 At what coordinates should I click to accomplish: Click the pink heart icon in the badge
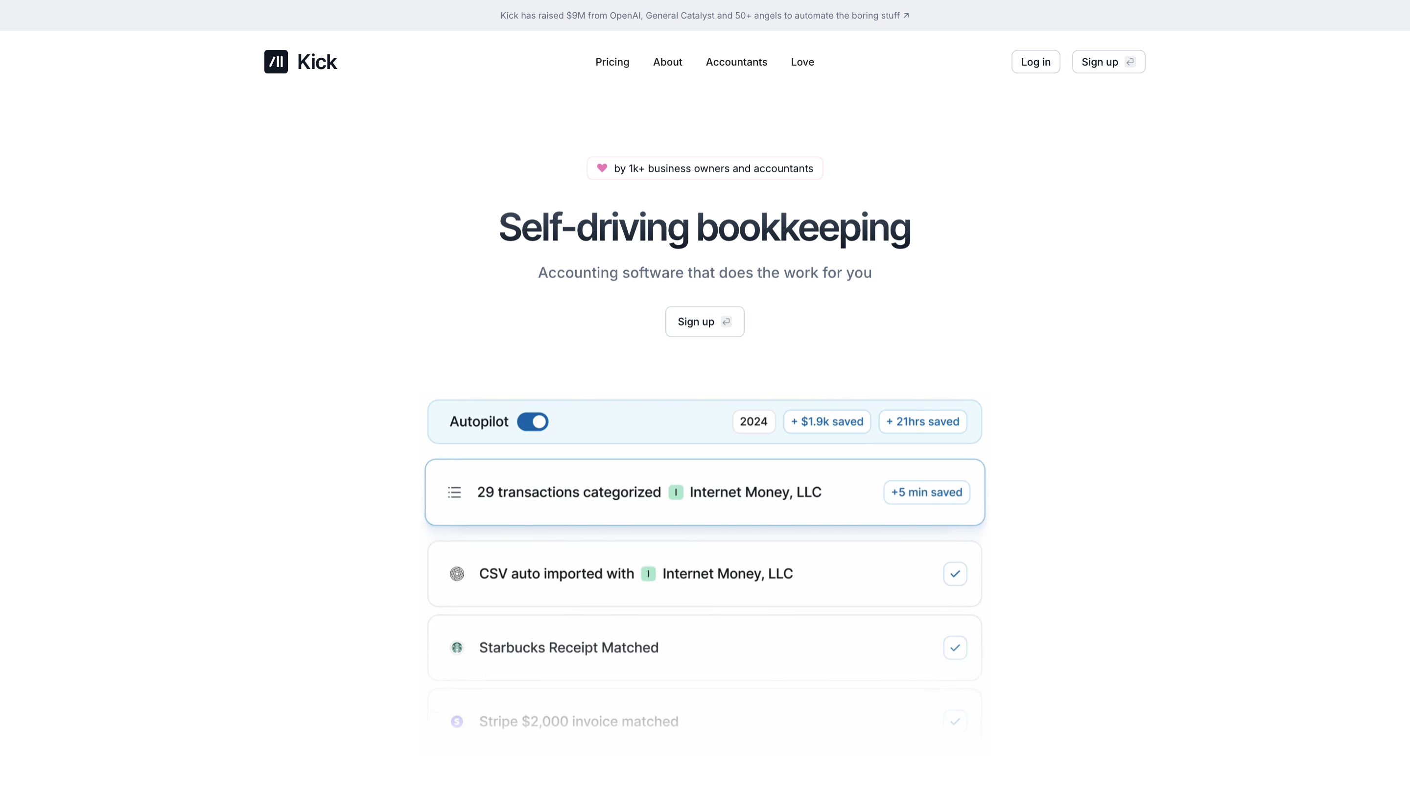click(x=602, y=168)
